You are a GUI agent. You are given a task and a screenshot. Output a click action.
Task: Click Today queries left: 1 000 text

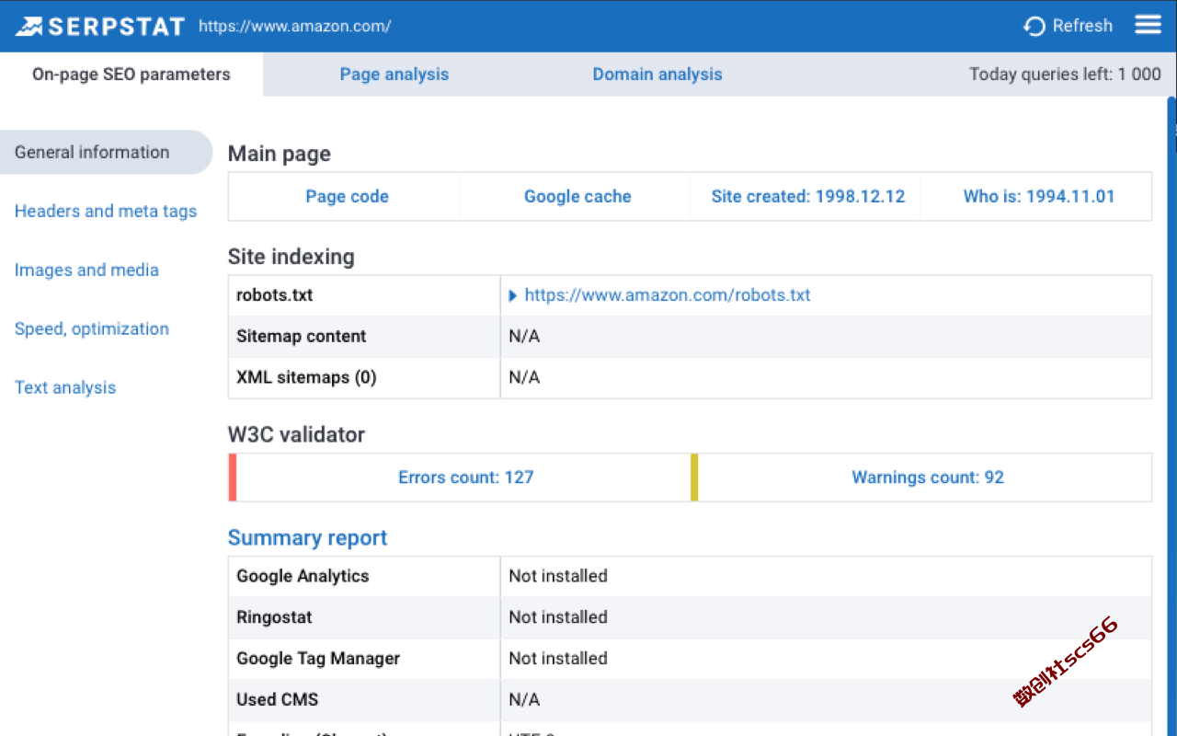click(x=1065, y=75)
